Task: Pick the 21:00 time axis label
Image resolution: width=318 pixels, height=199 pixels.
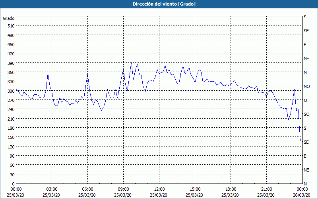Action: pos(266,189)
